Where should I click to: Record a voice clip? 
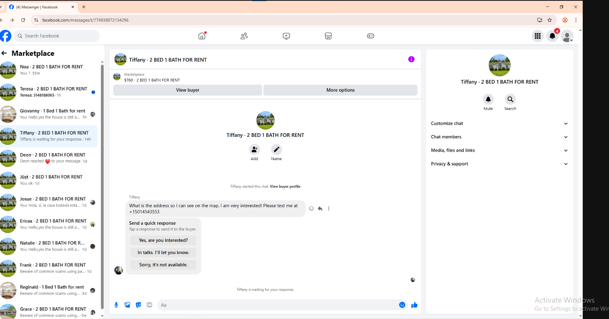tap(116, 305)
